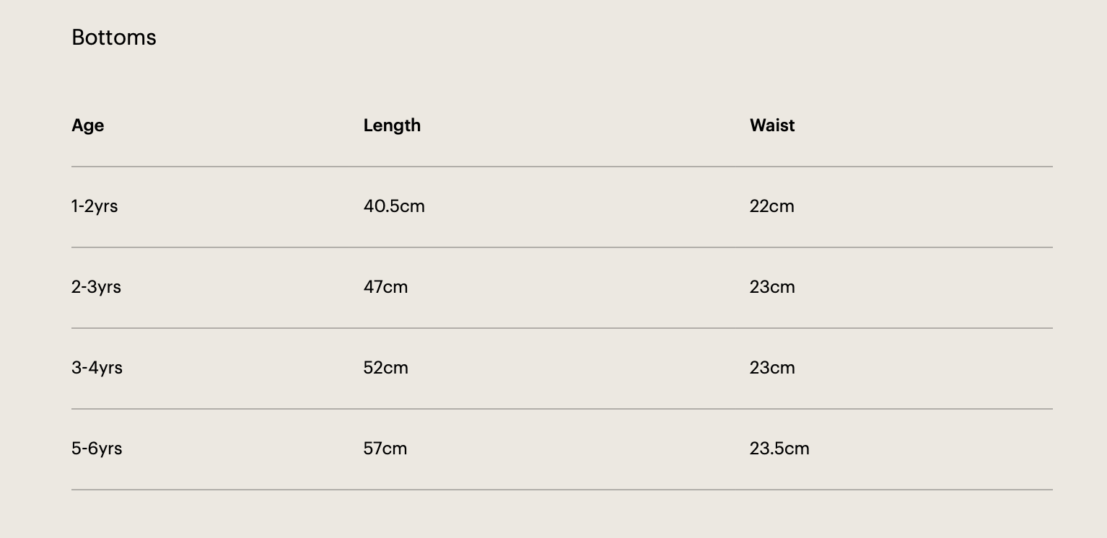This screenshot has height=538, width=1107.
Task: Click the Waist column header
Action: pos(772,125)
